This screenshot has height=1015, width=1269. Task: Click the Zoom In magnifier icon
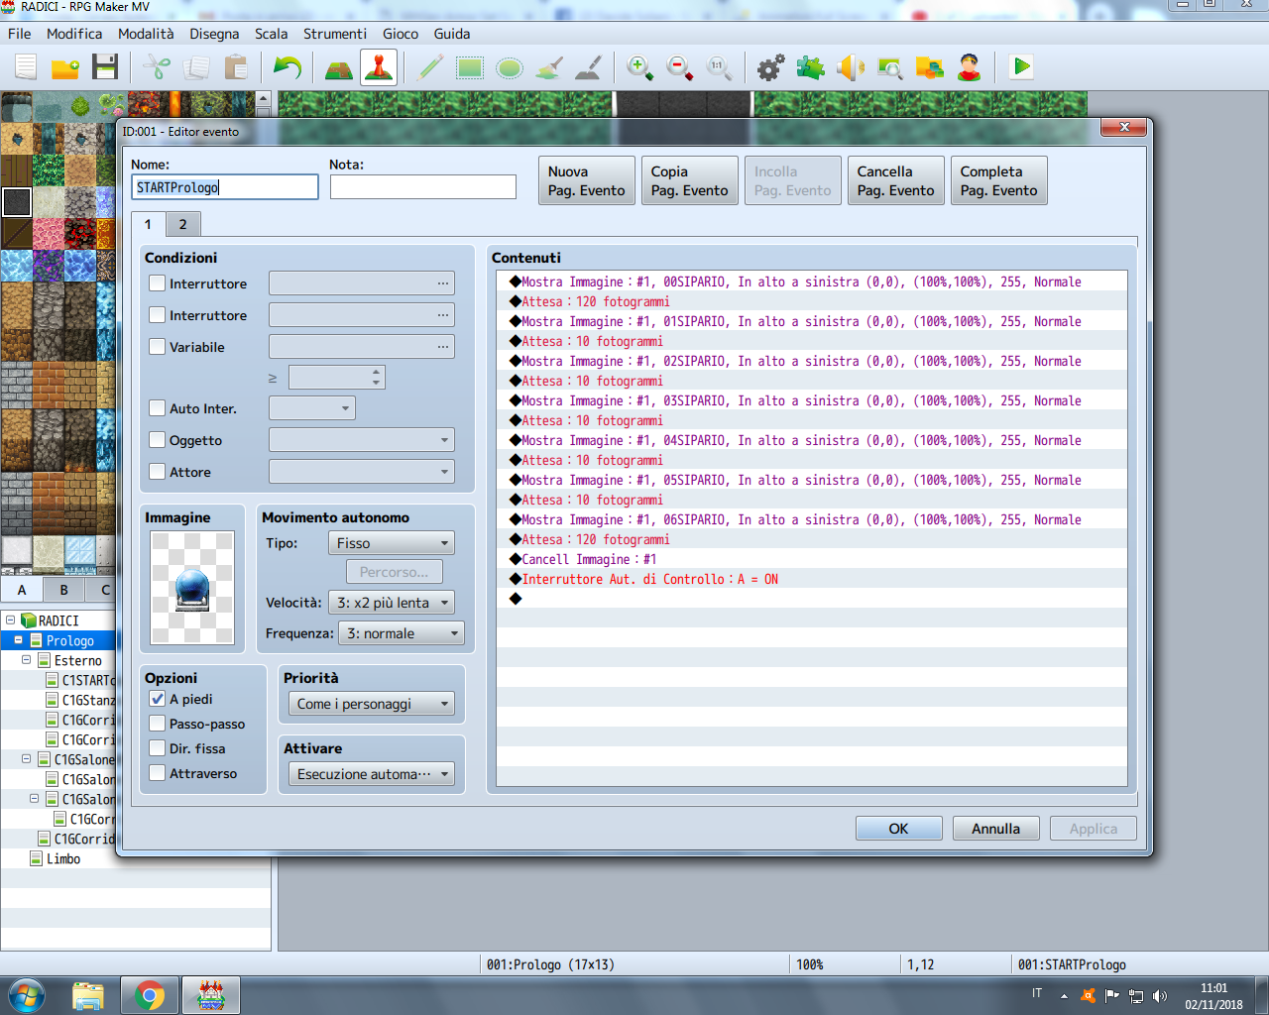pos(640,67)
